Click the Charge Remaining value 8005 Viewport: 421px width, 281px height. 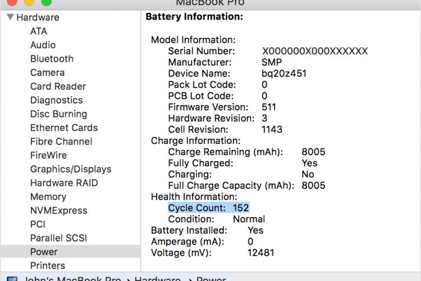313,152
